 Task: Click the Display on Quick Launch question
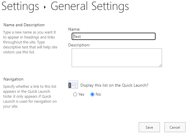coord(115,85)
